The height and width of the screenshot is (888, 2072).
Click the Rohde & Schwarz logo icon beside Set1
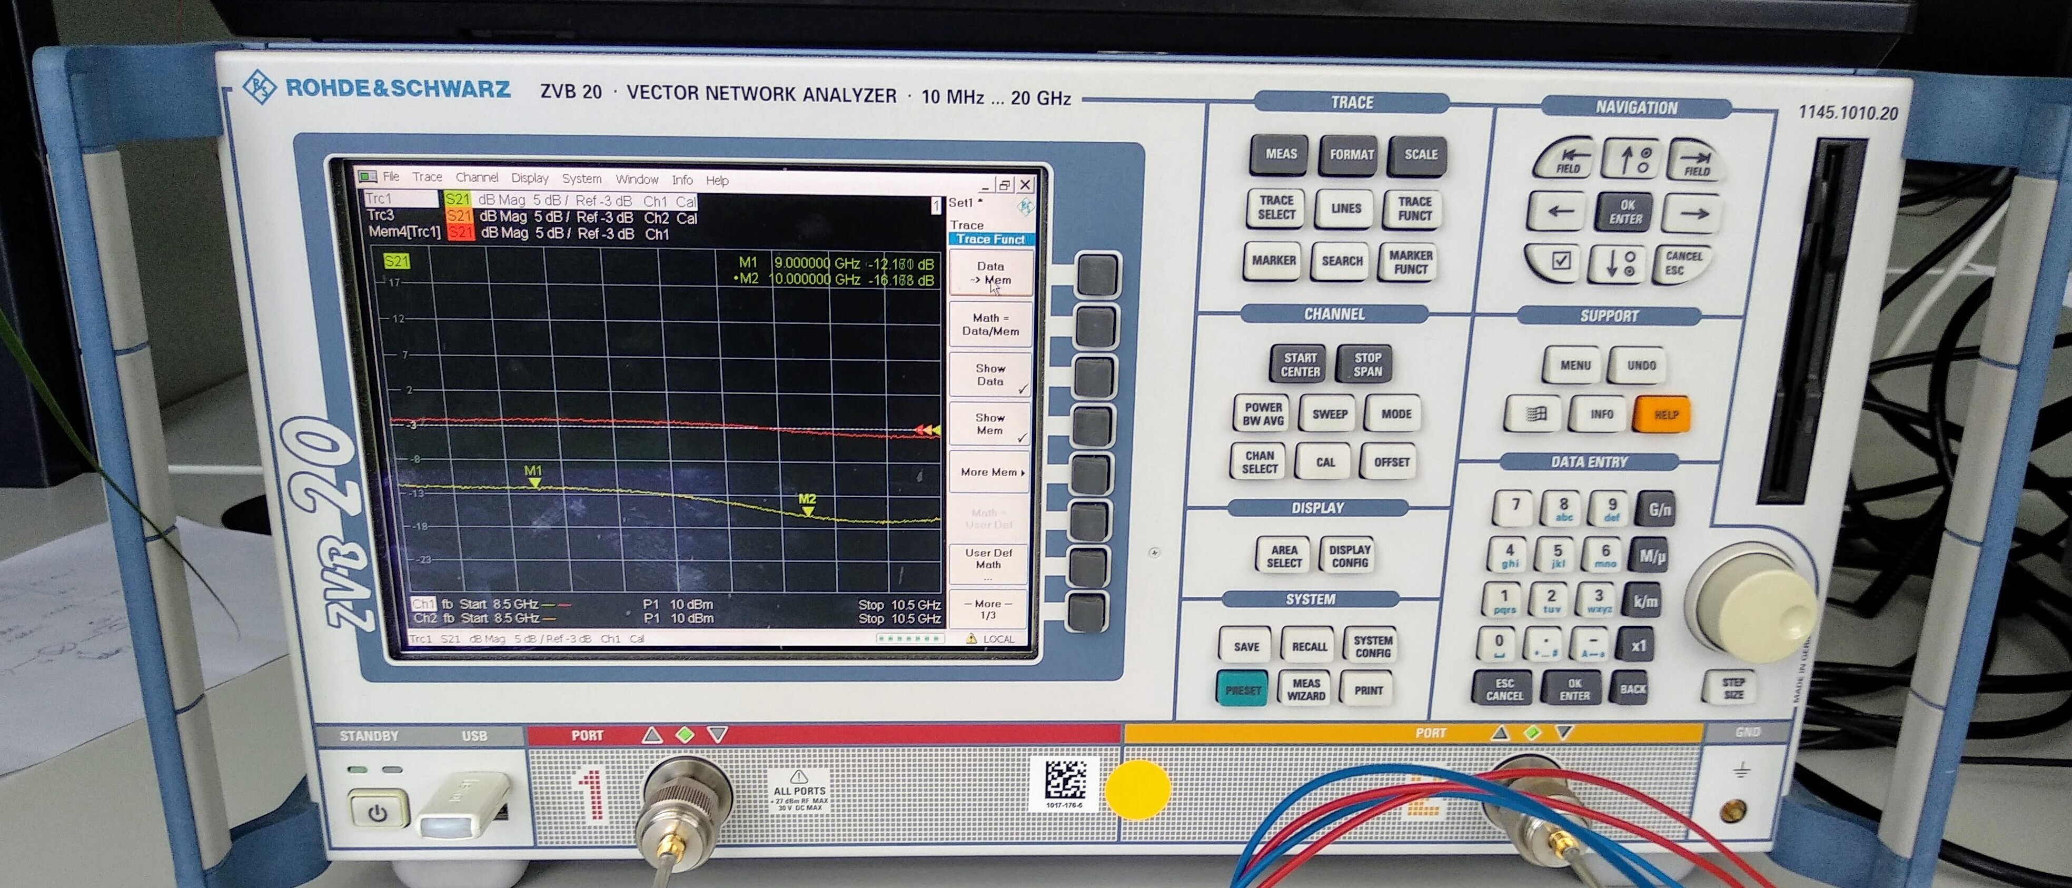(1026, 208)
